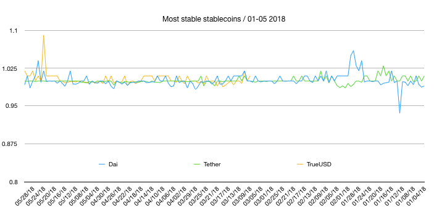Click the 03/05/18 x-axis date label
This screenshot has height=223, width=434.
[x=252, y=196]
